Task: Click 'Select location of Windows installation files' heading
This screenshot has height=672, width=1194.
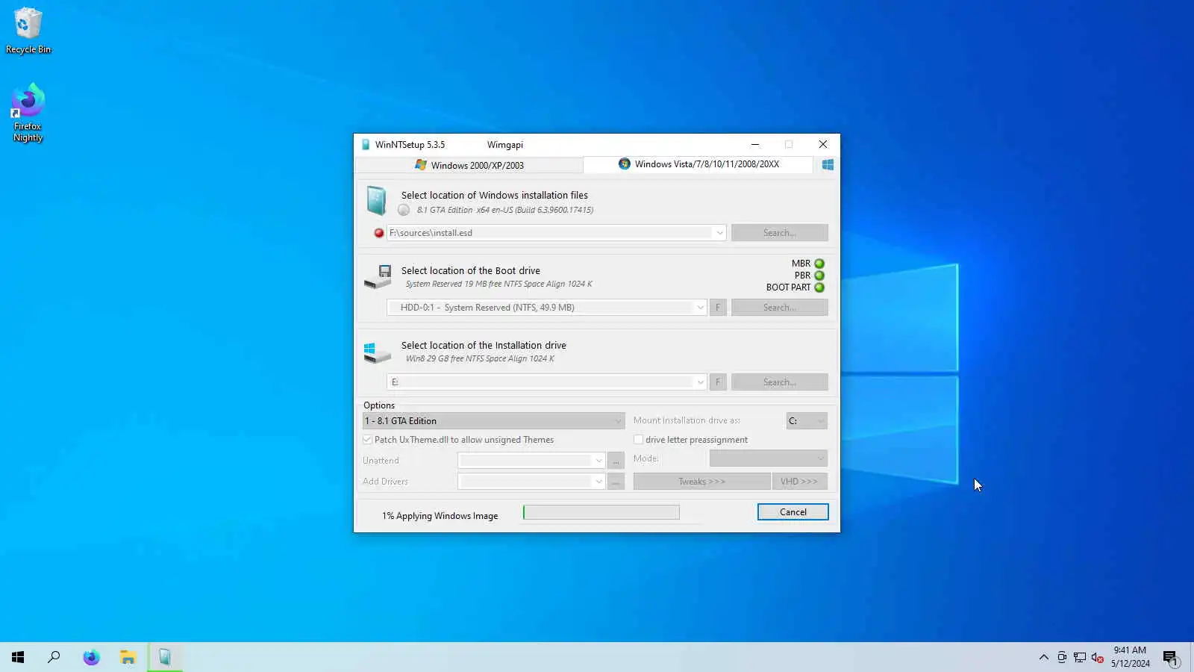Action: click(x=495, y=196)
